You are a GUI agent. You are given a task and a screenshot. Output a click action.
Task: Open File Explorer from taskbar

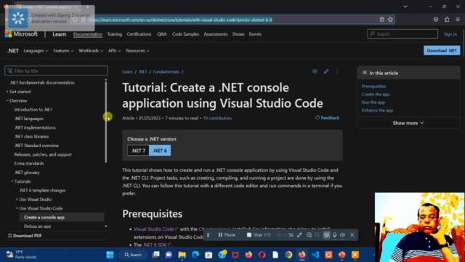(x=182, y=255)
